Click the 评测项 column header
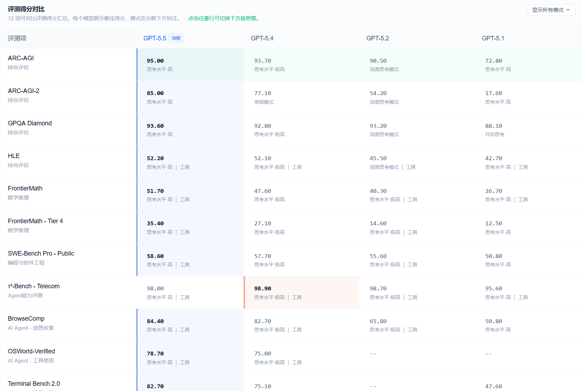The width and height of the screenshot is (582, 391). pyautogui.click(x=17, y=38)
